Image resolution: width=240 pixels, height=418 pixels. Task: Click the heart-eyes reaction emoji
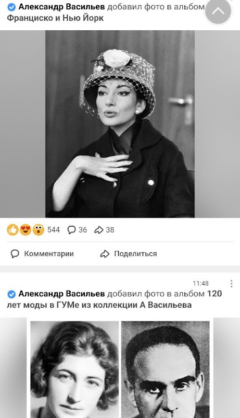[x=26, y=230]
